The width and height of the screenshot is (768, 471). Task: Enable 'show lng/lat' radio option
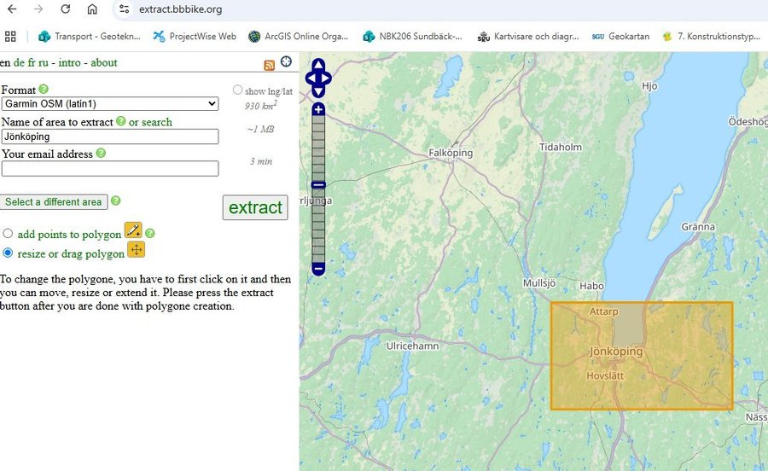click(x=237, y=90)
